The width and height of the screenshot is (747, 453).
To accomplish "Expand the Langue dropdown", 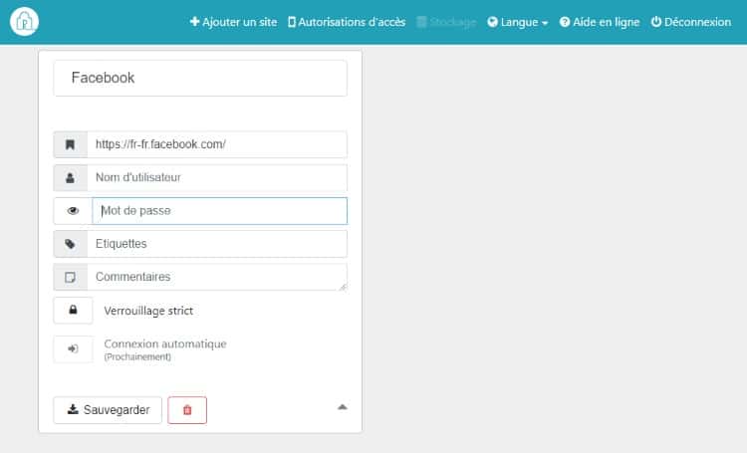I will pos(517,22).
